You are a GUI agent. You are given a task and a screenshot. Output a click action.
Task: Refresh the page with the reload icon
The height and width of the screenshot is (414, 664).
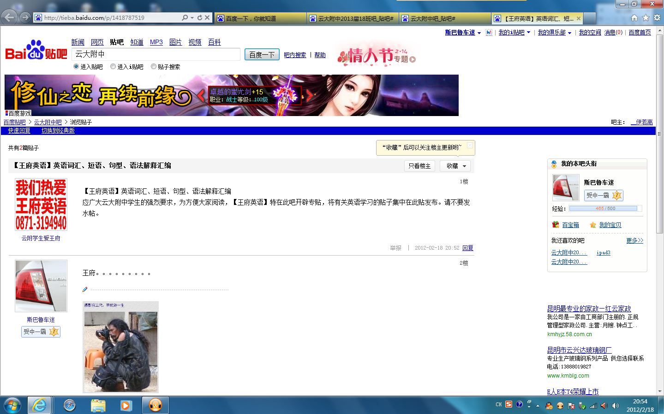pyautogui.click(x=200, y=17)
